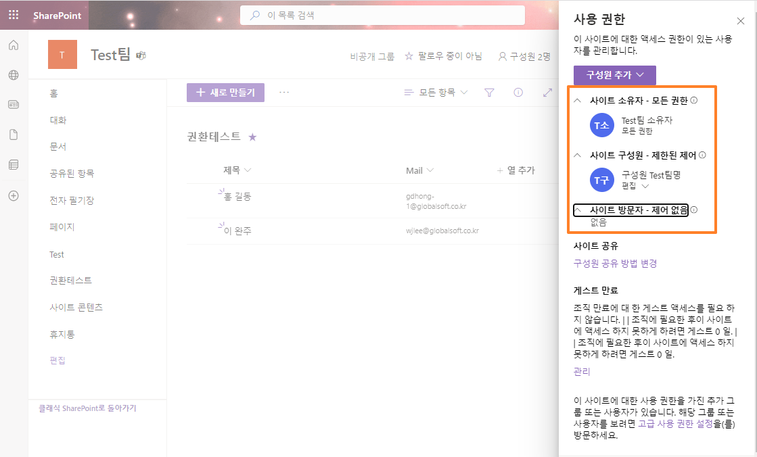
Task: Select Test in the left navigation
Action: click(56, 254)
